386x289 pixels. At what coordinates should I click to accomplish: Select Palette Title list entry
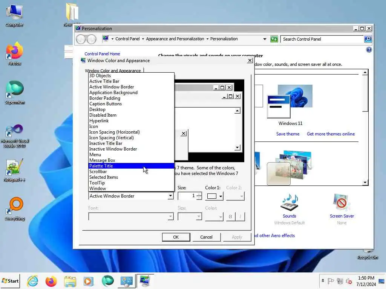coord(131,166)
